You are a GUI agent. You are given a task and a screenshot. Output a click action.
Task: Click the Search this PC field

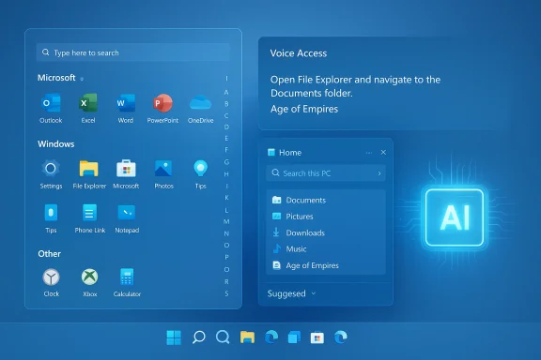[326, 172]
